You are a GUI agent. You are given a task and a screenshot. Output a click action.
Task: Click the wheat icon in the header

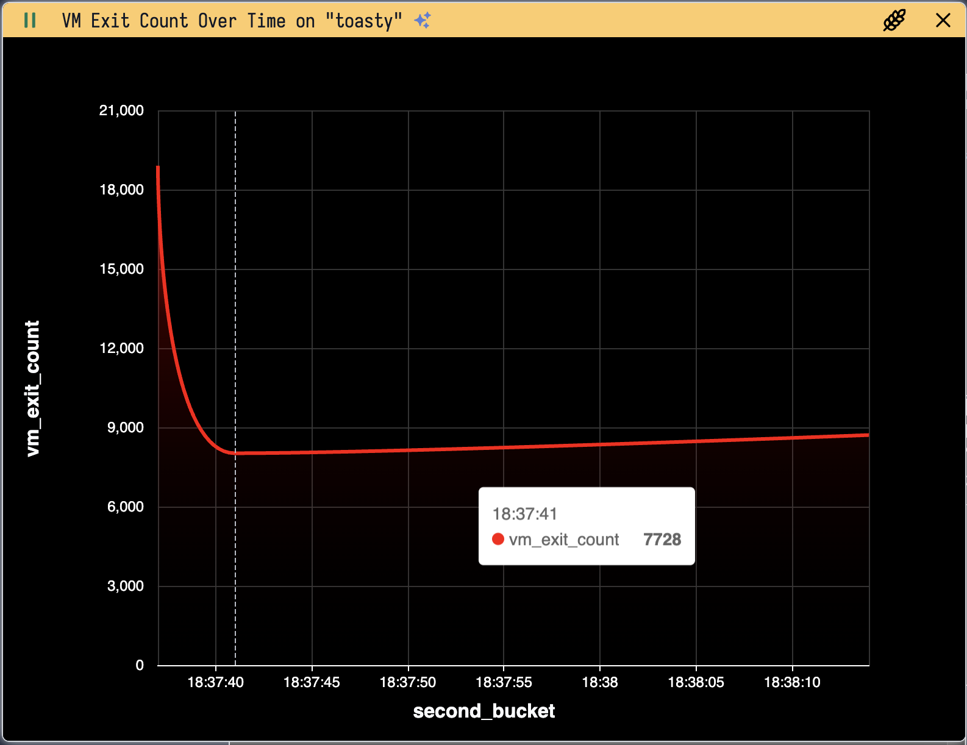894,20
